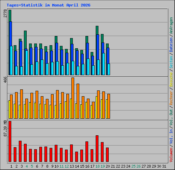Click green weekend day label 25
175x170 pixels.
coord(133,166)
